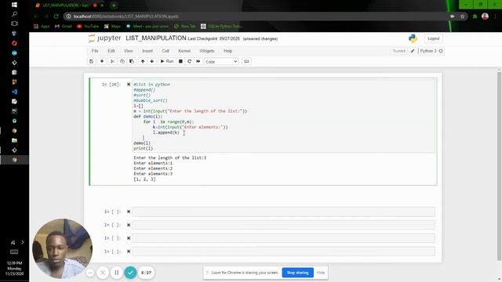Open the File menu
502x282 pixels.
coord(95,51)
